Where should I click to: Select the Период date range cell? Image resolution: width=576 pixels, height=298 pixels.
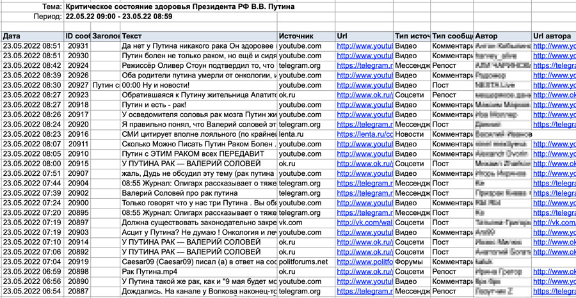[x=118, y=17]
